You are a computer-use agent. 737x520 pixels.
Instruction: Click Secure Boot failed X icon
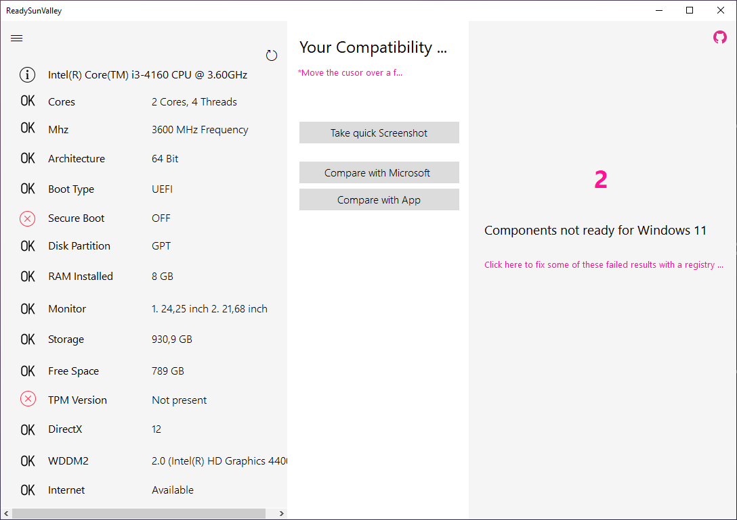27,218
